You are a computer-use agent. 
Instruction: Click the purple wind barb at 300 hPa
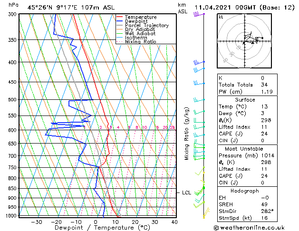pos(199,14)
